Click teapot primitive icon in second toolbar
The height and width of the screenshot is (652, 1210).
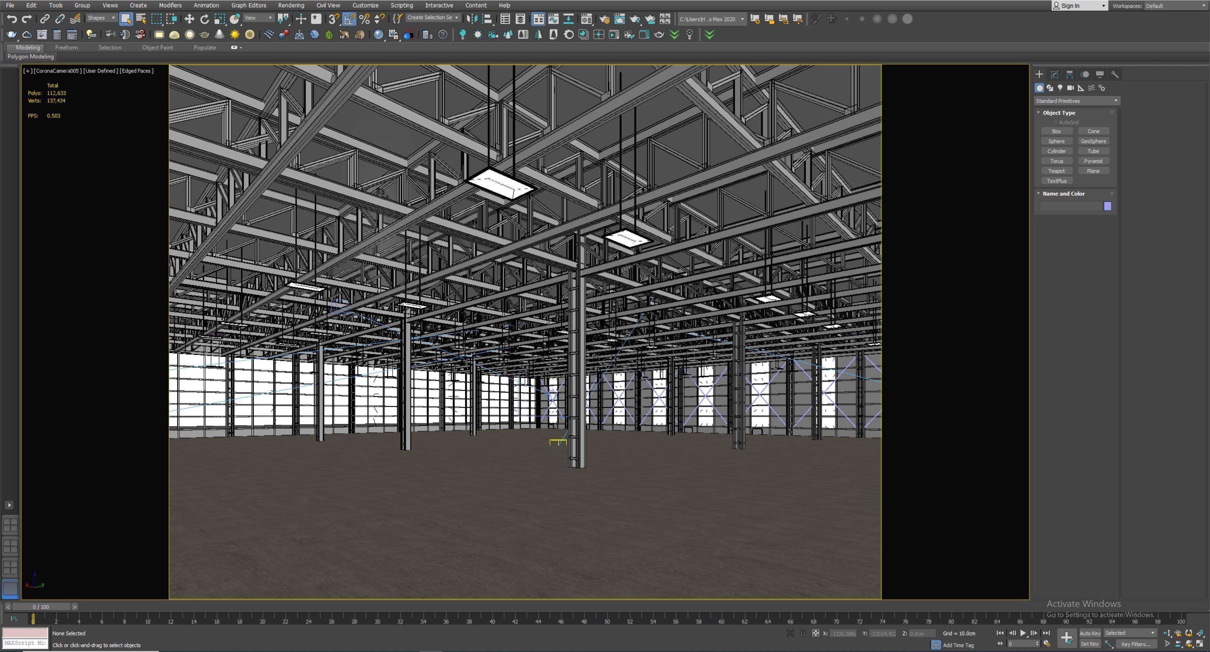11,34
